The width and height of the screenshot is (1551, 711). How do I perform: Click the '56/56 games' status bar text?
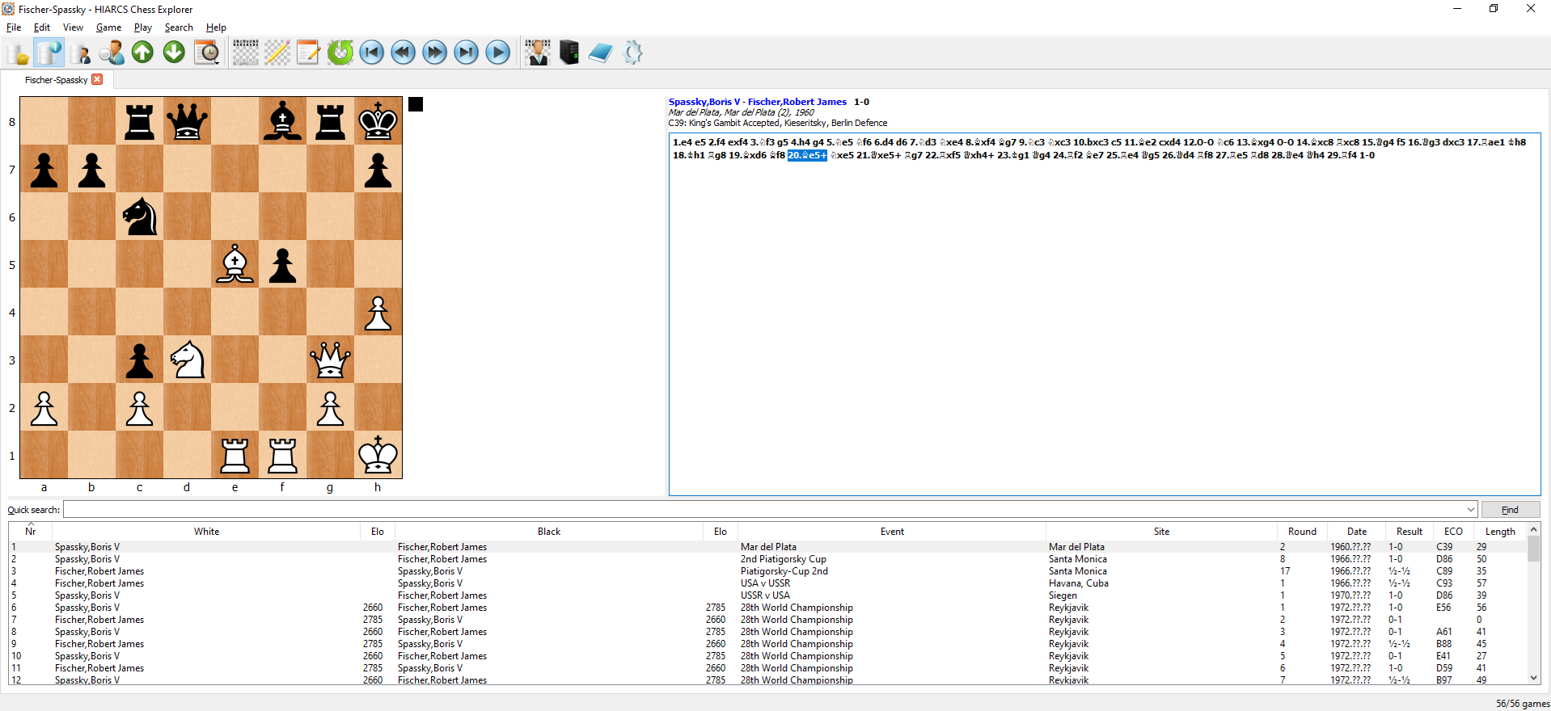tap(1522, 704)
